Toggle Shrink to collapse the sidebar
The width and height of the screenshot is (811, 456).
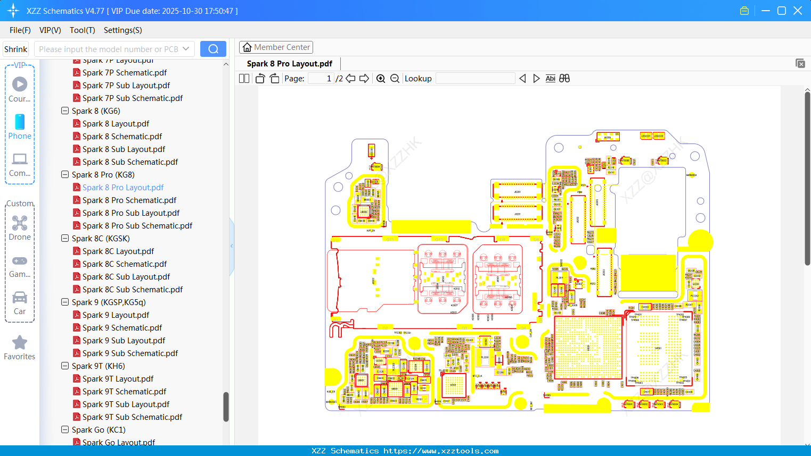(15, 48)
